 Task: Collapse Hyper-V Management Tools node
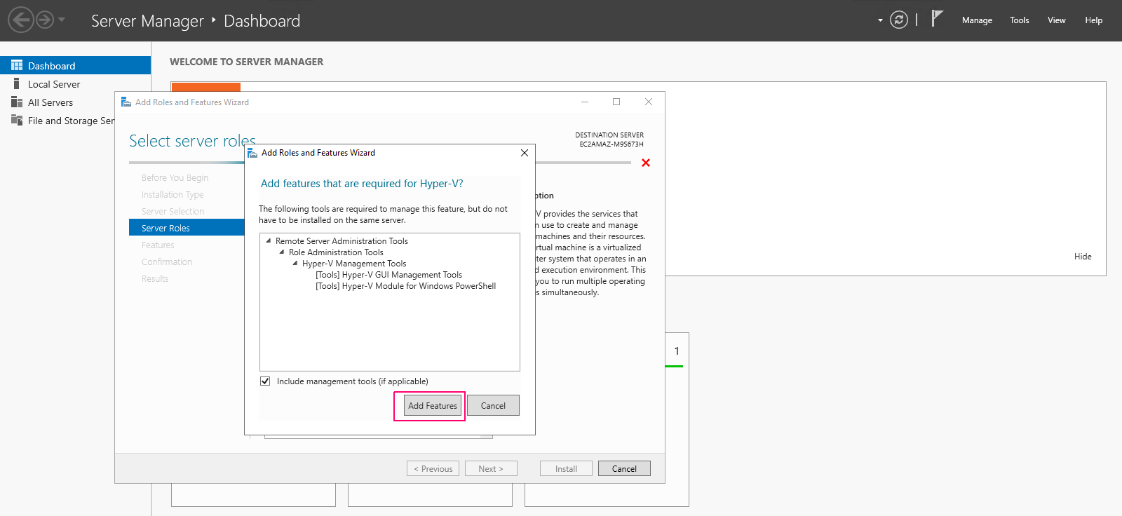click(x=295, y=264)
